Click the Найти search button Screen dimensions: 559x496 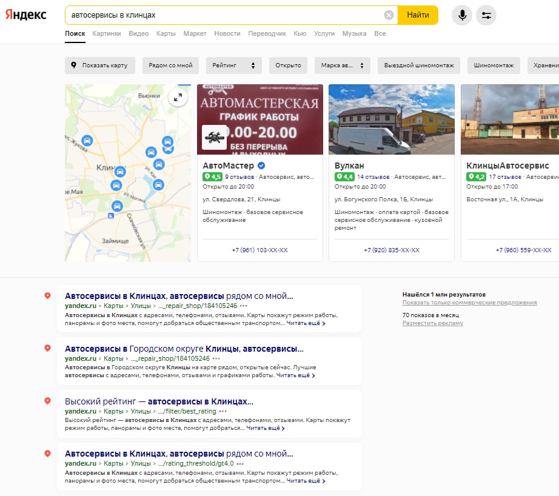[418, 15]
